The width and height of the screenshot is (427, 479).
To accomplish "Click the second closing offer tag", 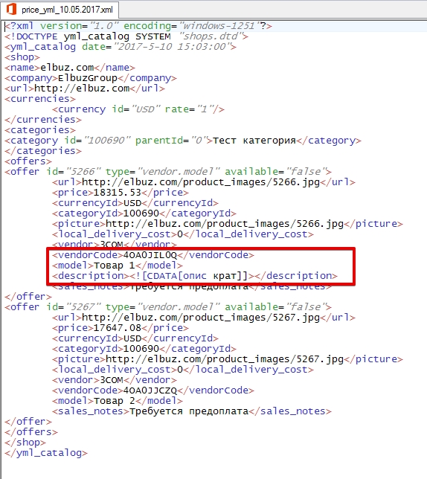I will (28, 422).
